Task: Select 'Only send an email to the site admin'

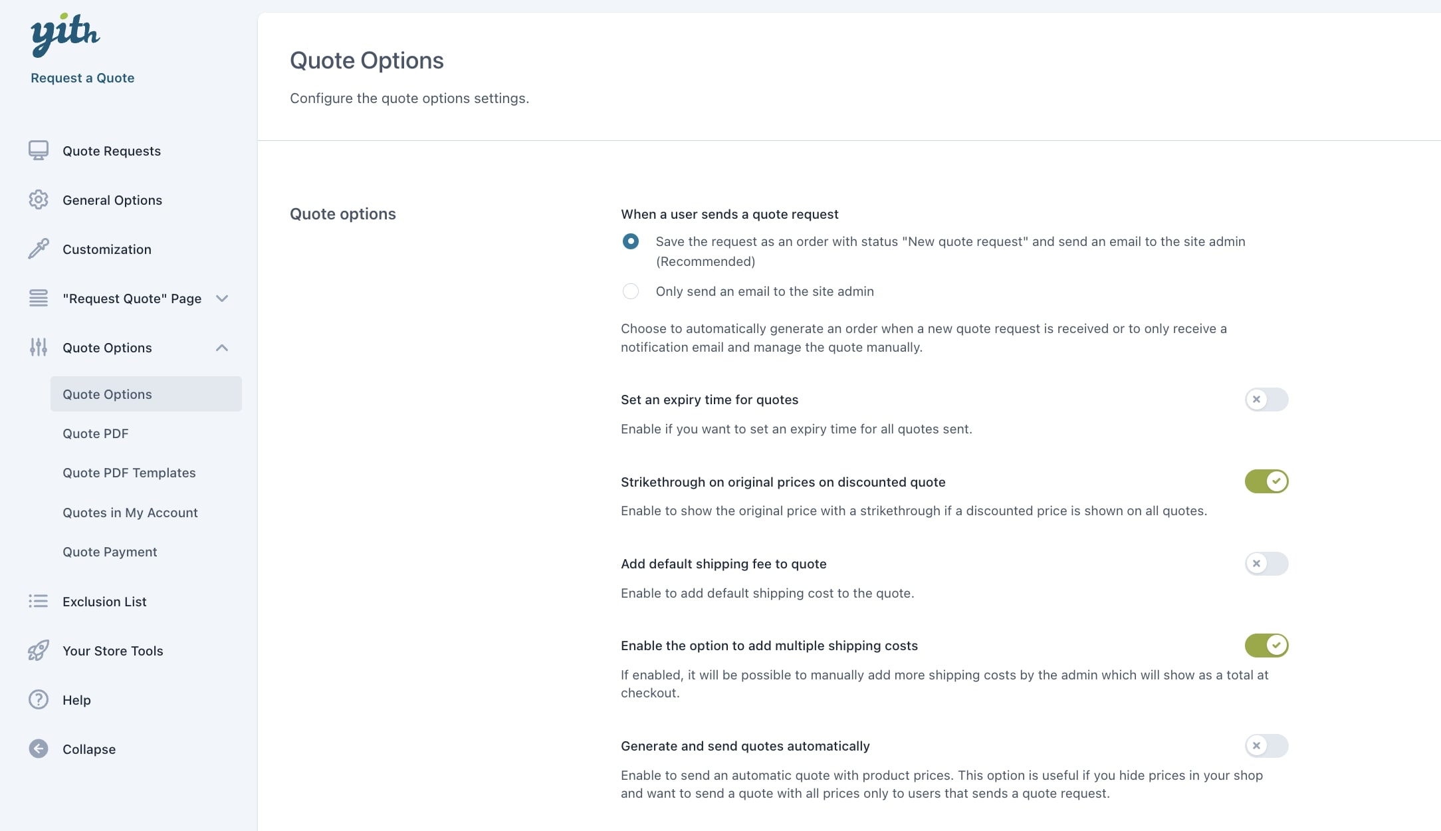Action: tap(631, 291)
